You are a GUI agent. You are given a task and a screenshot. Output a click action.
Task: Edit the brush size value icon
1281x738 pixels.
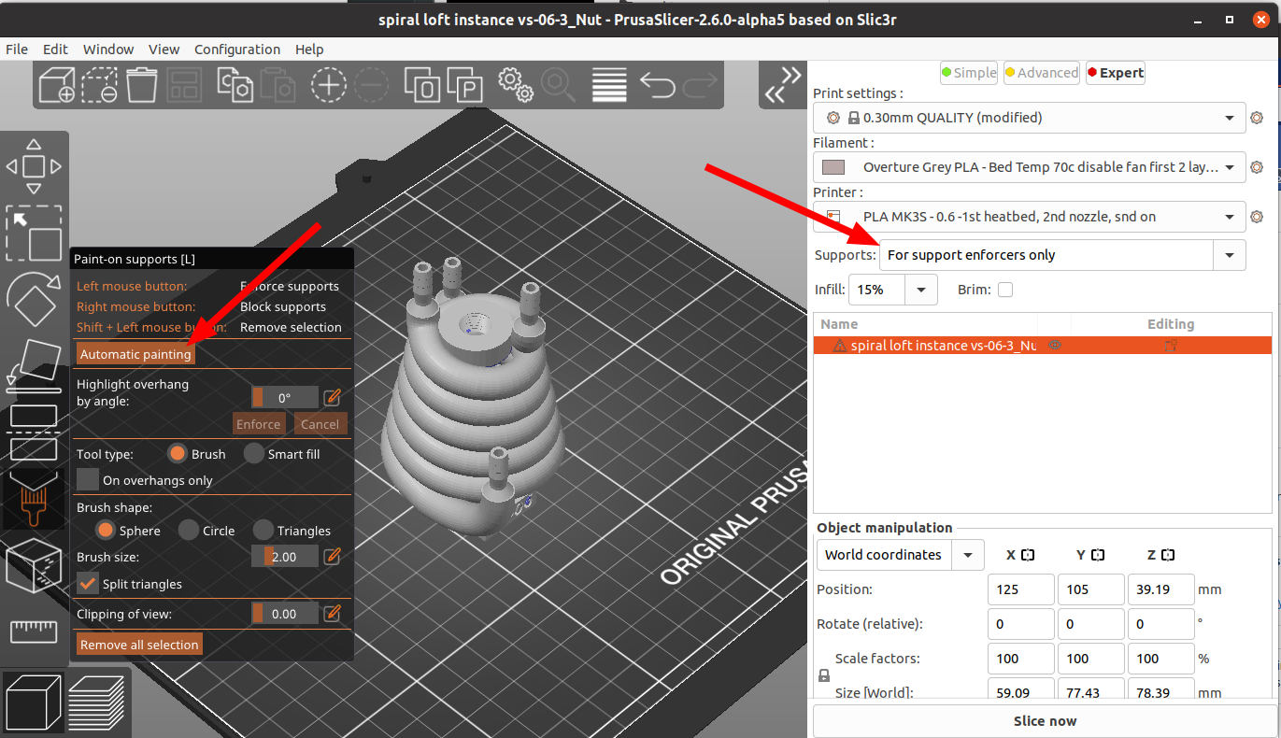(332, 557)
